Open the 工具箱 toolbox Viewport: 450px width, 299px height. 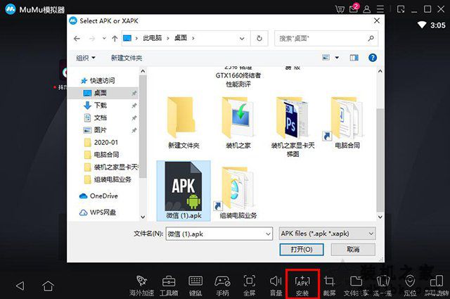[169, 285]
